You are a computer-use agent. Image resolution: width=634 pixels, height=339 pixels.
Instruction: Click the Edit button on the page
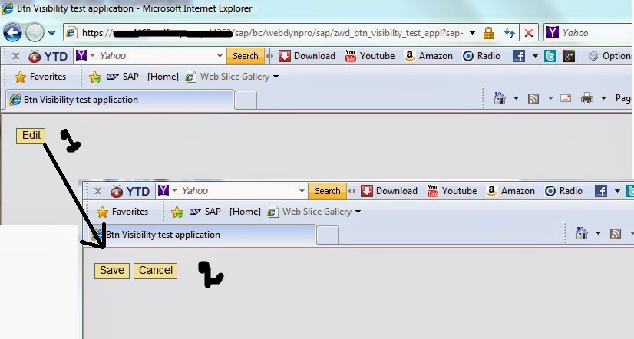pyautogui.click(x=31, y=135)
